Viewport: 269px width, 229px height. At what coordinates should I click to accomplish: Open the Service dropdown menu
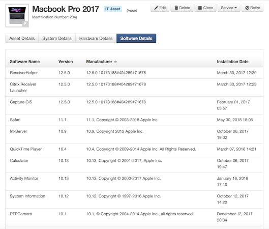coord(229,8)
